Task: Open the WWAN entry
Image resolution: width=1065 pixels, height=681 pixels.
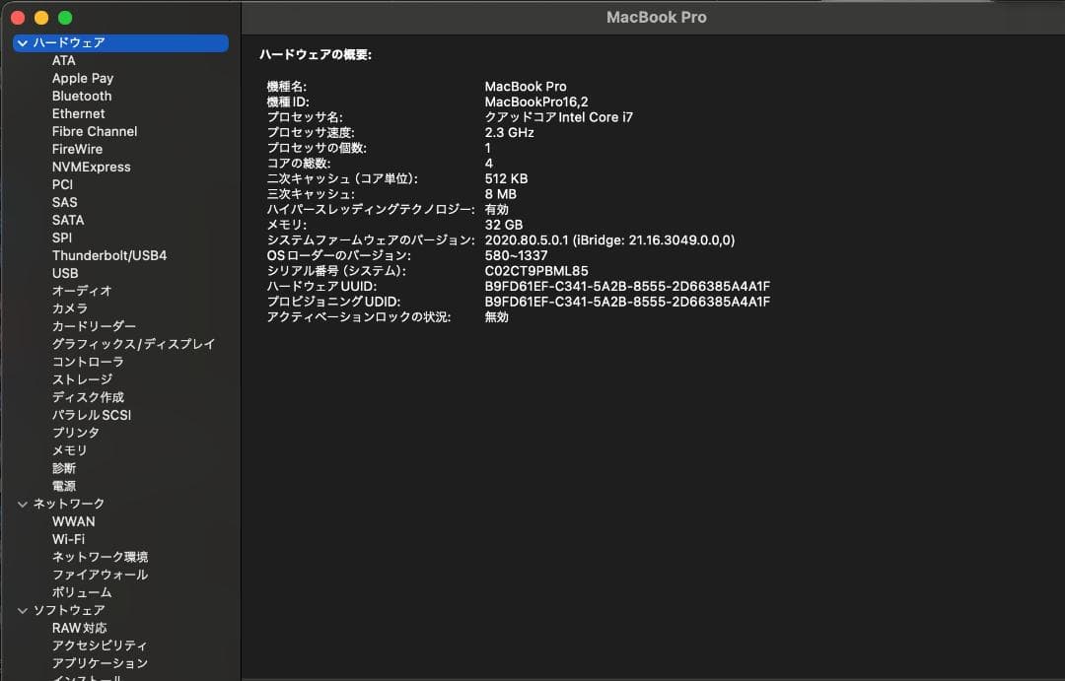Action: coord(73,521)
